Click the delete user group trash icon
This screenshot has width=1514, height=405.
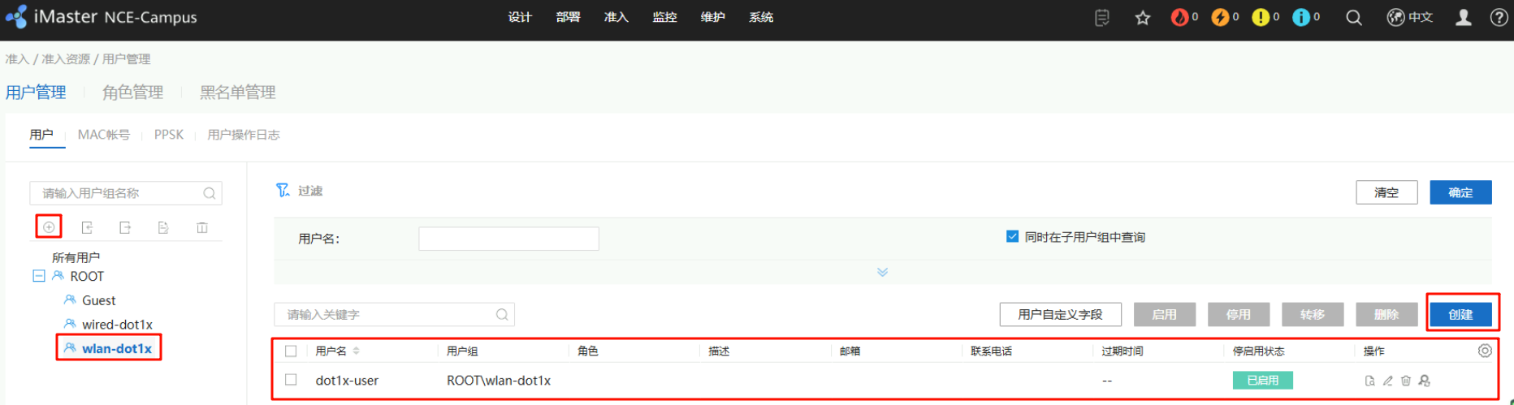pyautogui.click(x=202, y=228)
